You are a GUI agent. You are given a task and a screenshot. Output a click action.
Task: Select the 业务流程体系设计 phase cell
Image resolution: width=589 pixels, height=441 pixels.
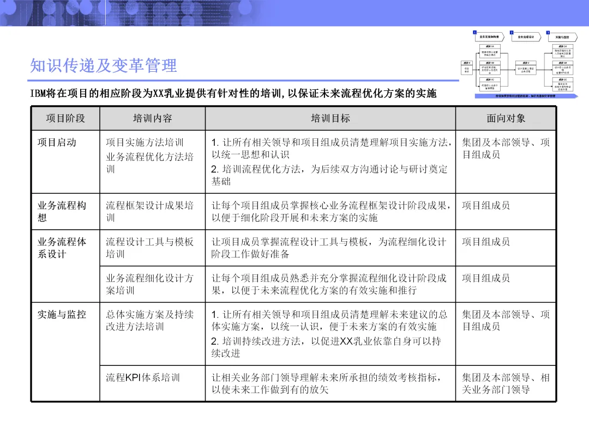[66, 266]
